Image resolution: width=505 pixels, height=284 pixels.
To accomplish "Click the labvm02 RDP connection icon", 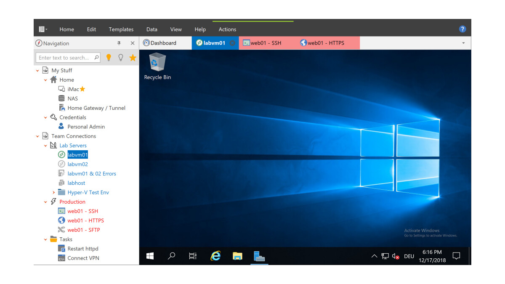I will [61, 164].
